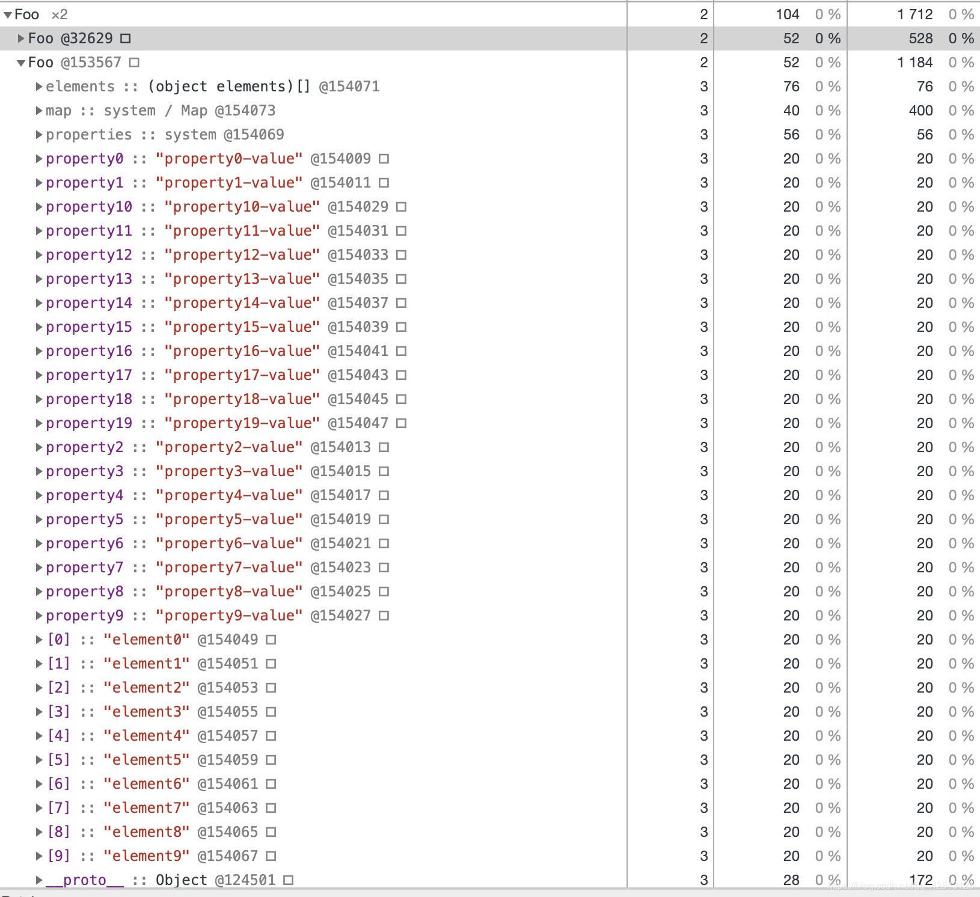
Task: Click the square icon after property10-value @154029
Action: click(402, 207)
